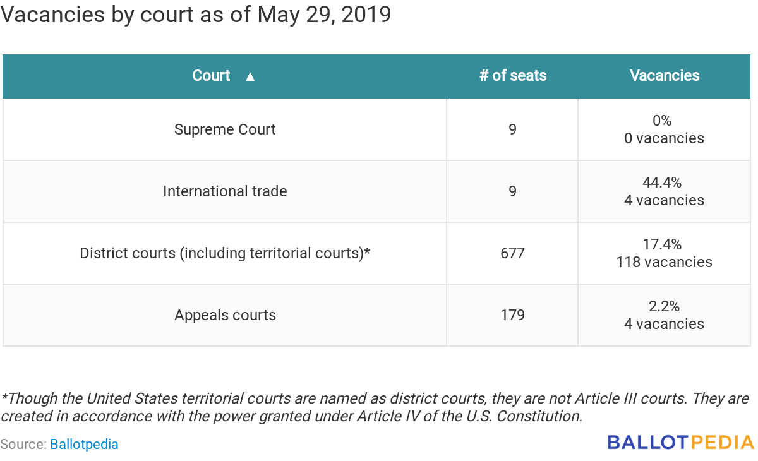Click the 2.2% vacancies cell
This screenshot has width=758, height=461.
tap(665, 315)
